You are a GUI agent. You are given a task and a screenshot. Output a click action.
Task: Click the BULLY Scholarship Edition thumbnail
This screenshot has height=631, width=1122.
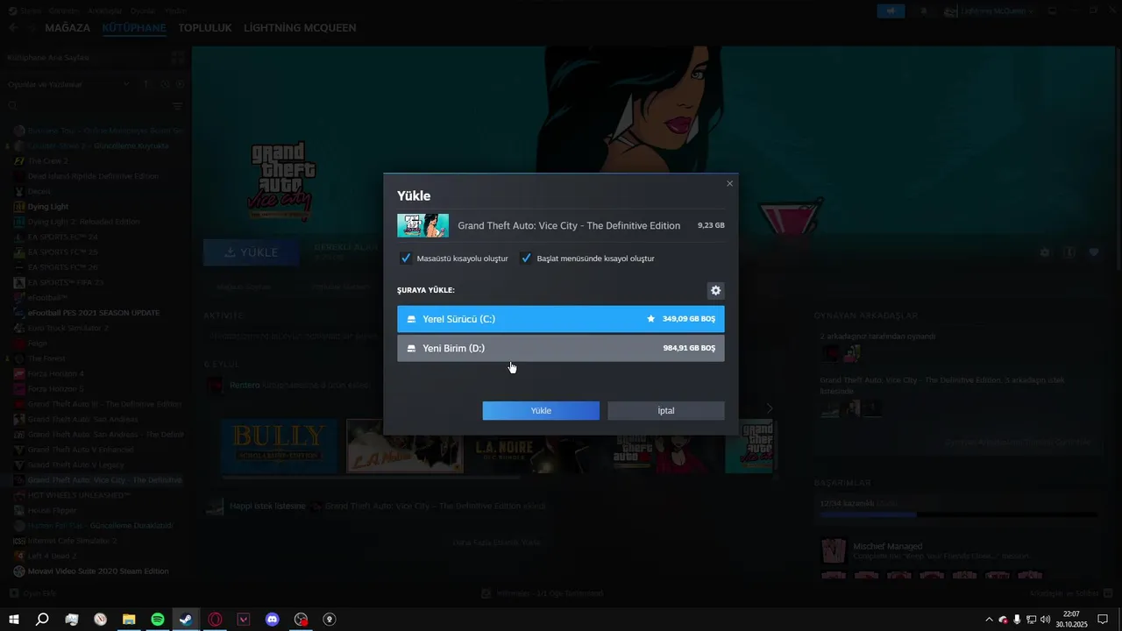pyautogui.click(x=279, y=446)
